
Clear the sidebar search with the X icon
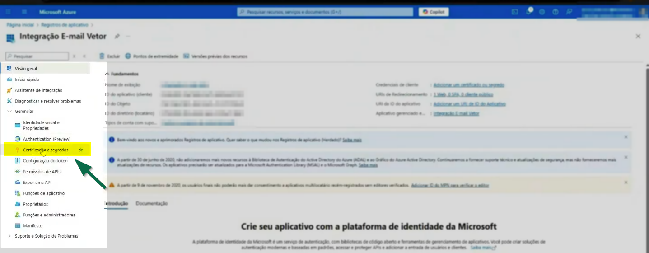click(x=74, y=56)
